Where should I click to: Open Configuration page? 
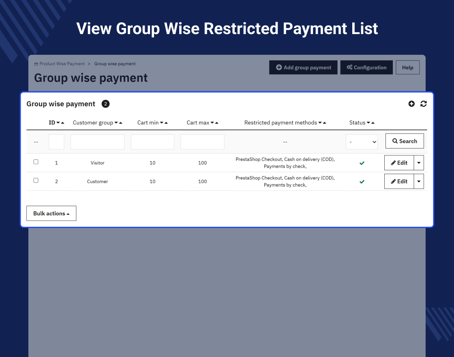366,67
